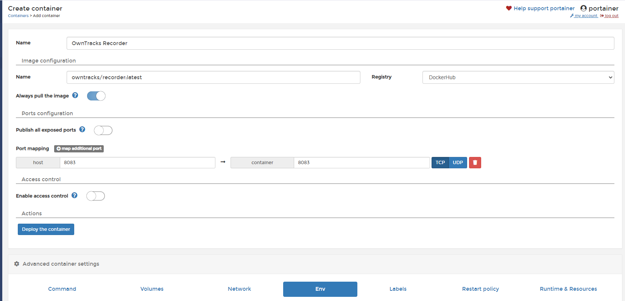This screenshot has width=625, height=301.
Task: Click the help icon beside Always pull the image
Action: [75, 96]
